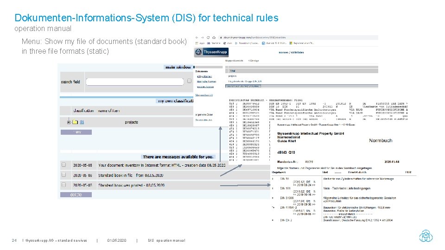Click 'Standard book was printed' message text

tap(131, 185)
